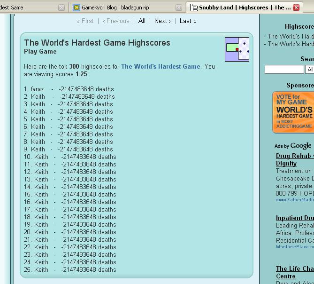Go to the Previous page link
This screenshot has width=314, height=284.
116,21
